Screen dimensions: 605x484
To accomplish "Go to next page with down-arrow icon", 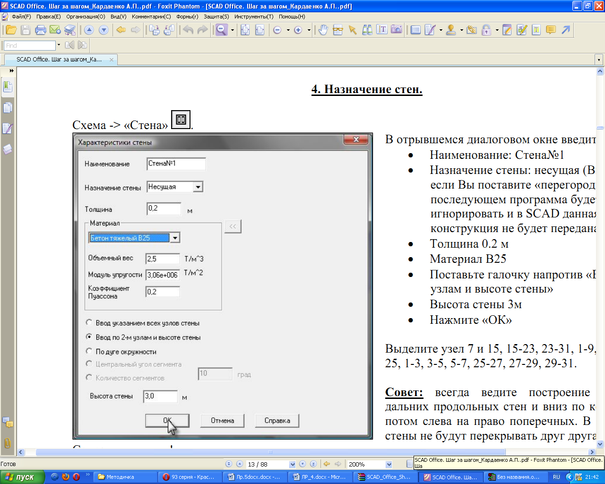I will [104, 30].
